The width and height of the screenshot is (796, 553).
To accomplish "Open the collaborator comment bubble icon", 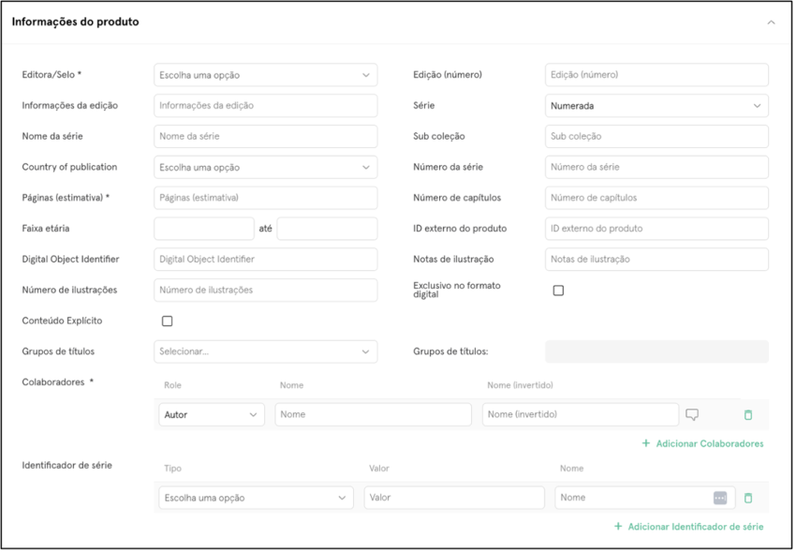I will [x=692, y=414].
